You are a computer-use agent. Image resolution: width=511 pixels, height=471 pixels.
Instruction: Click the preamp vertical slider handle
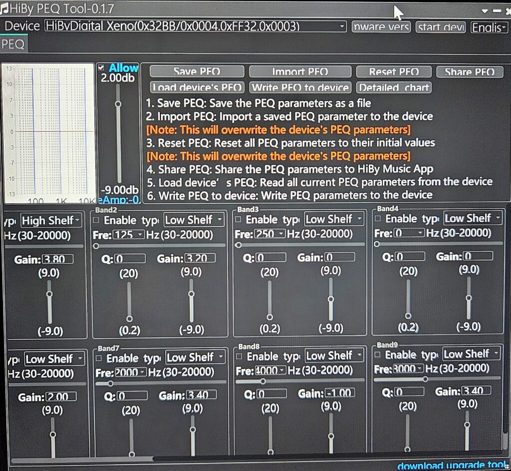pos(118,104)
